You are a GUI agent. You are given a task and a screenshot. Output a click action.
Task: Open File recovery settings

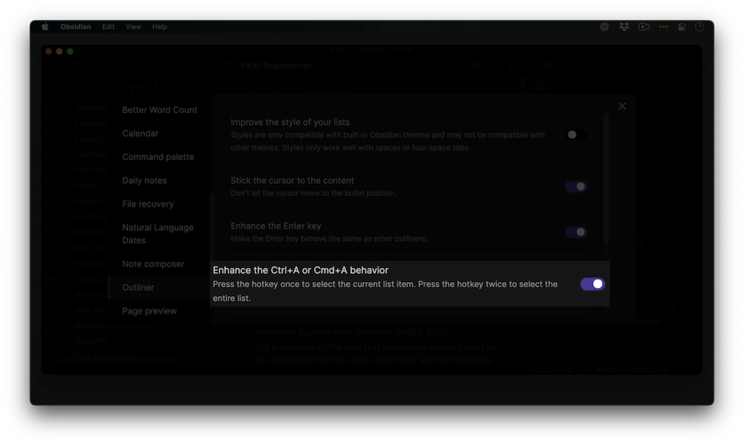[147, 204]
